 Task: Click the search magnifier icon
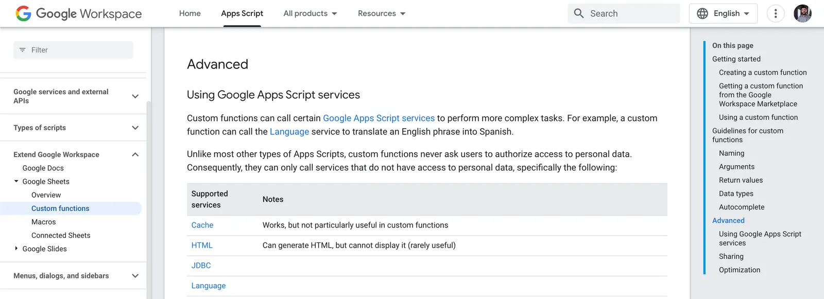(x=579, y=13)
